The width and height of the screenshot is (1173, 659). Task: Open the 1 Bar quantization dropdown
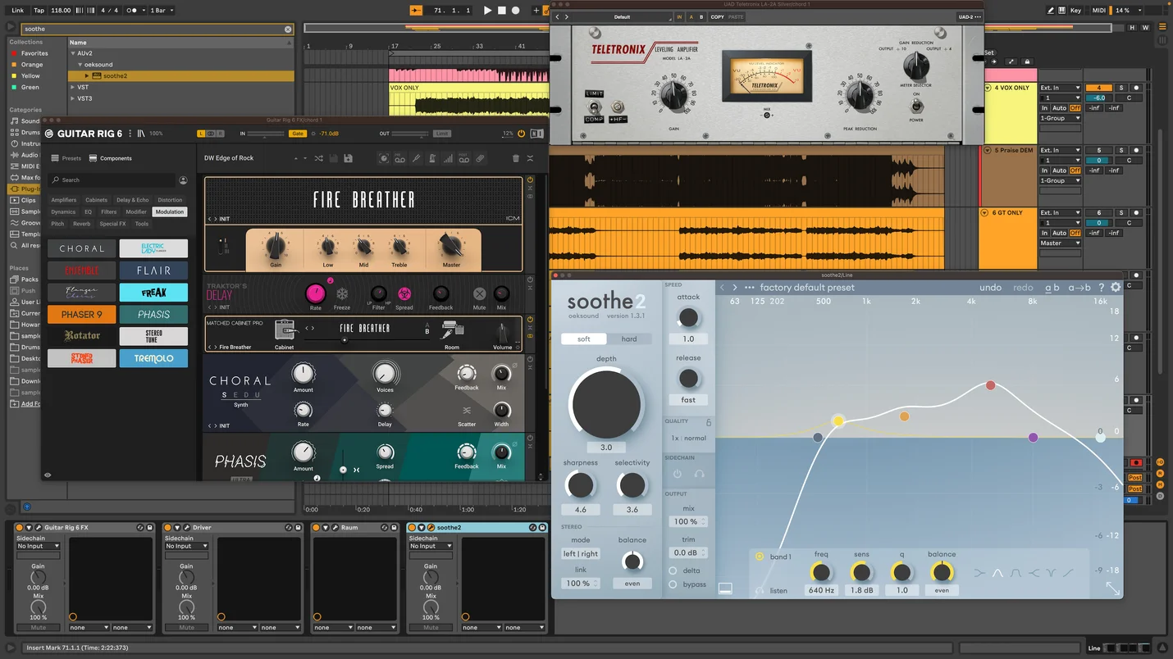[x=161, y=11]
